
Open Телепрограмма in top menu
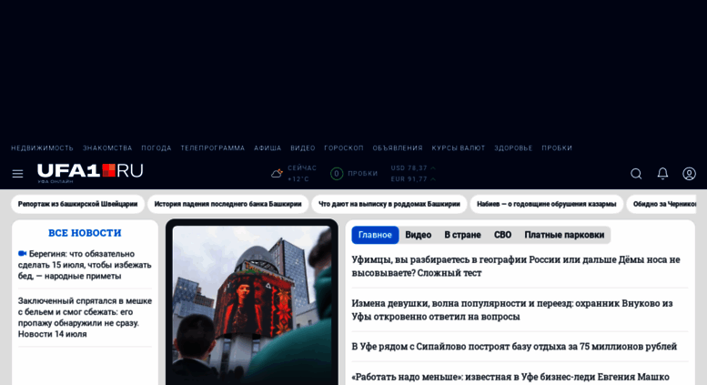pos(213,147)
